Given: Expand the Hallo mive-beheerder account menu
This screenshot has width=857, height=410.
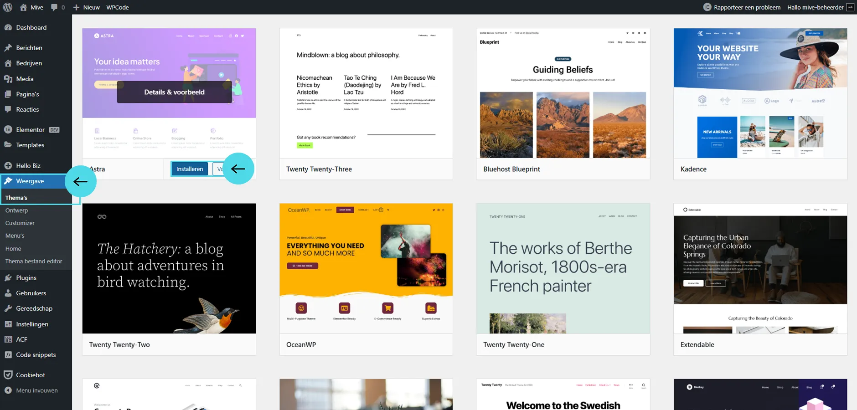Looking at the screenshot, I should (815, 7).
